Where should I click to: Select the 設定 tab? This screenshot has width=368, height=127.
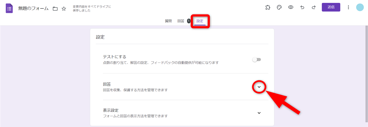coord(200,21)
